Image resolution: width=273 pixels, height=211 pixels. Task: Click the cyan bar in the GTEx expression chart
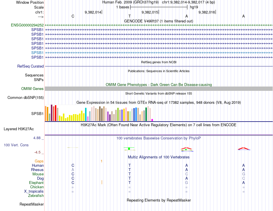point(86,114)
